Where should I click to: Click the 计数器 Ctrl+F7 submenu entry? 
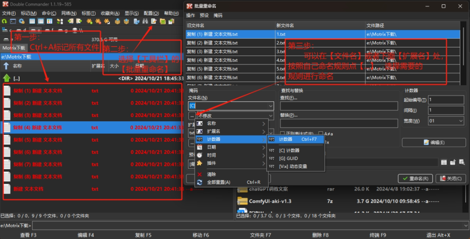(x=295, y=139)
